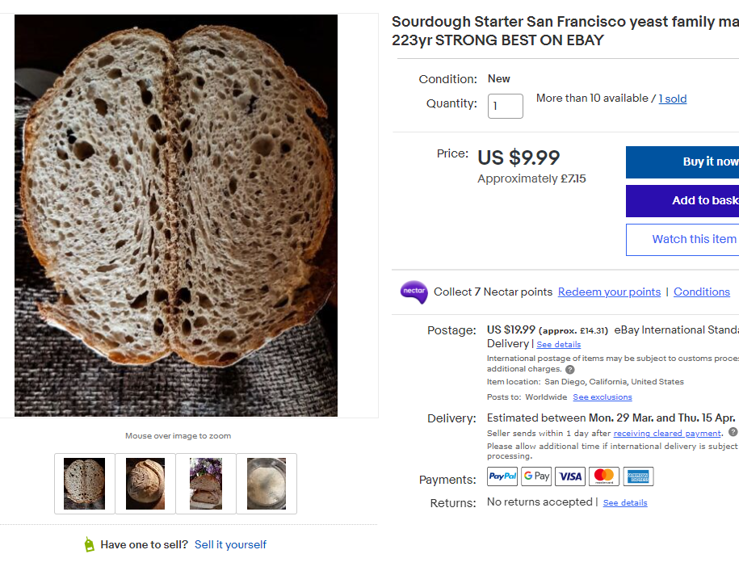Image resolution: width=739 pixels, height=575 pixels.
Task: Click the Visa card icon
Action: 570,476
